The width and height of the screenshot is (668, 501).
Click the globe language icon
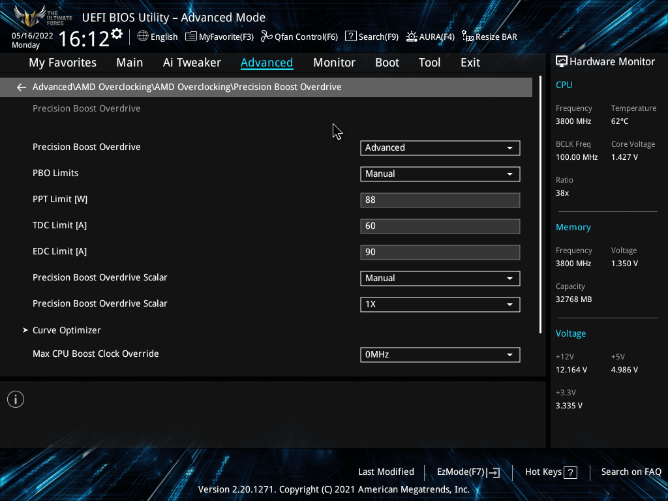point(143,37)
